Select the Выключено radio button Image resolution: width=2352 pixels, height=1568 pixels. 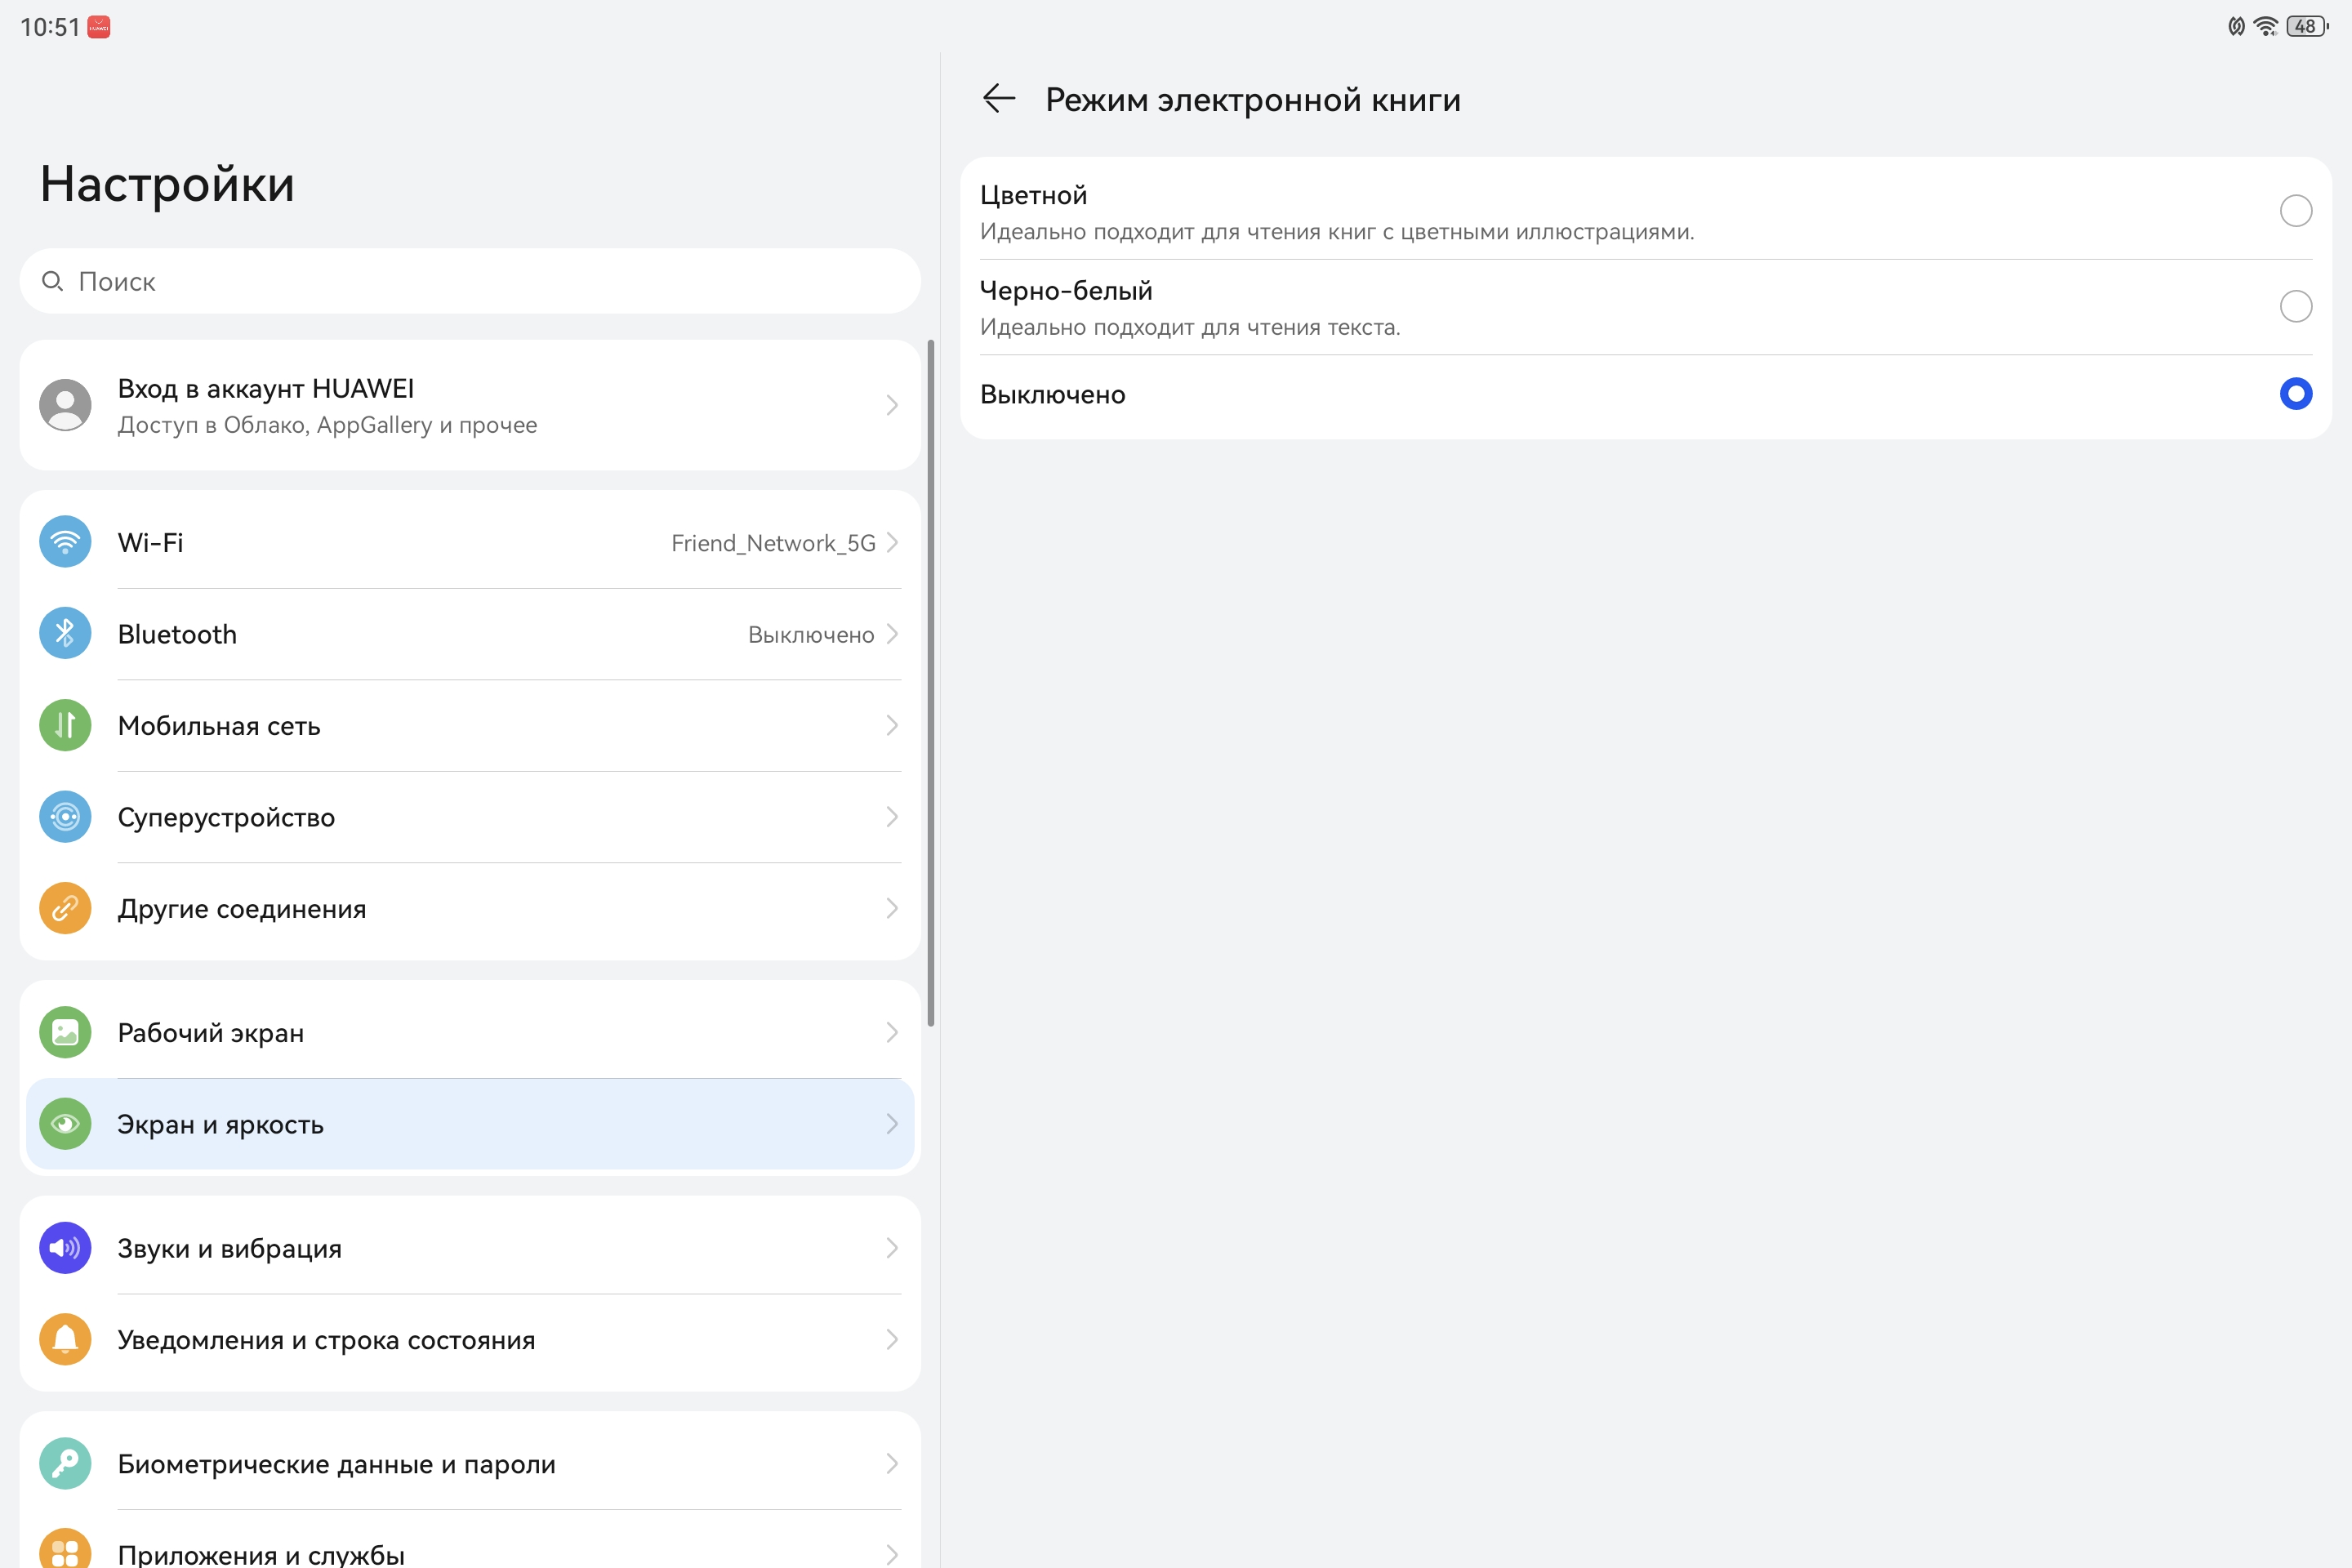point(2295,394)
